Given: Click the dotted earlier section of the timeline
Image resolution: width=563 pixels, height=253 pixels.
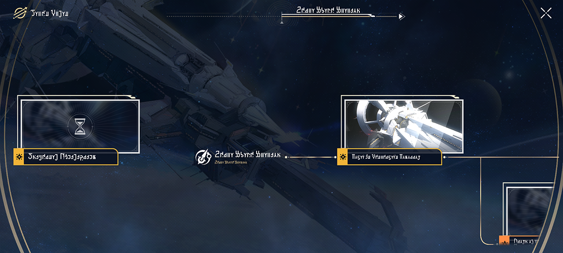Looking at the screenshot, I should (x=224, y=16).
